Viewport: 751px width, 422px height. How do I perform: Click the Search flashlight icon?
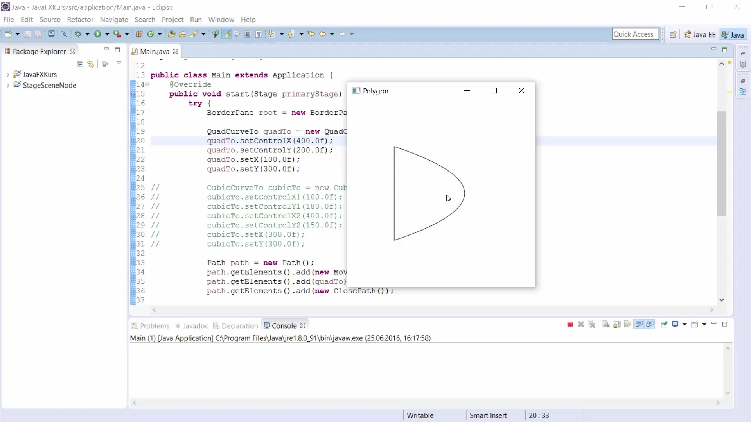pyautogui.click(x=194, y=34)
